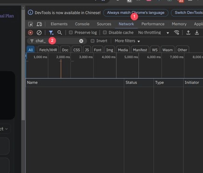Open network conditions wifi icon
Screen dimensions: 203x173
[176, 33]
